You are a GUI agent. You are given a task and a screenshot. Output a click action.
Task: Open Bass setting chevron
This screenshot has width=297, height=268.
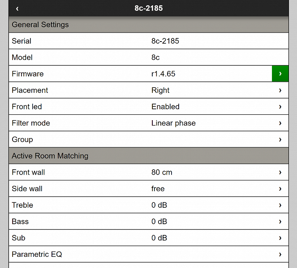point(280,222)
